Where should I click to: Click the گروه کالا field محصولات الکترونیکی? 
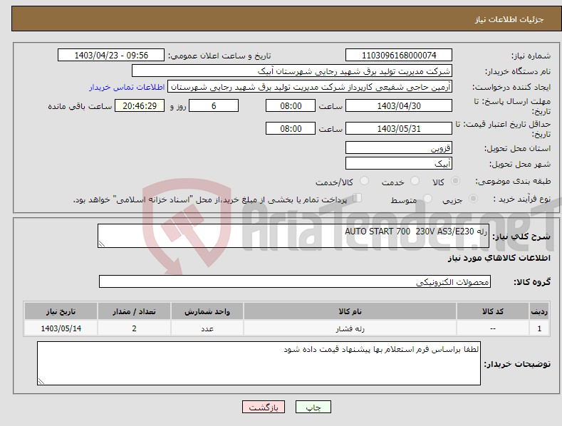tap(295, 281)
